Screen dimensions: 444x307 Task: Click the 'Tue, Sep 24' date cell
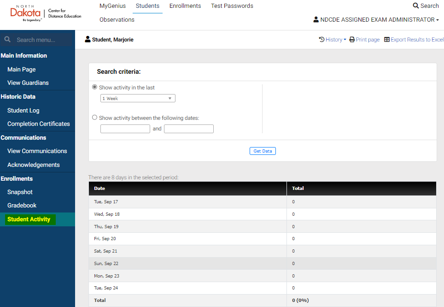pos(188,288)
